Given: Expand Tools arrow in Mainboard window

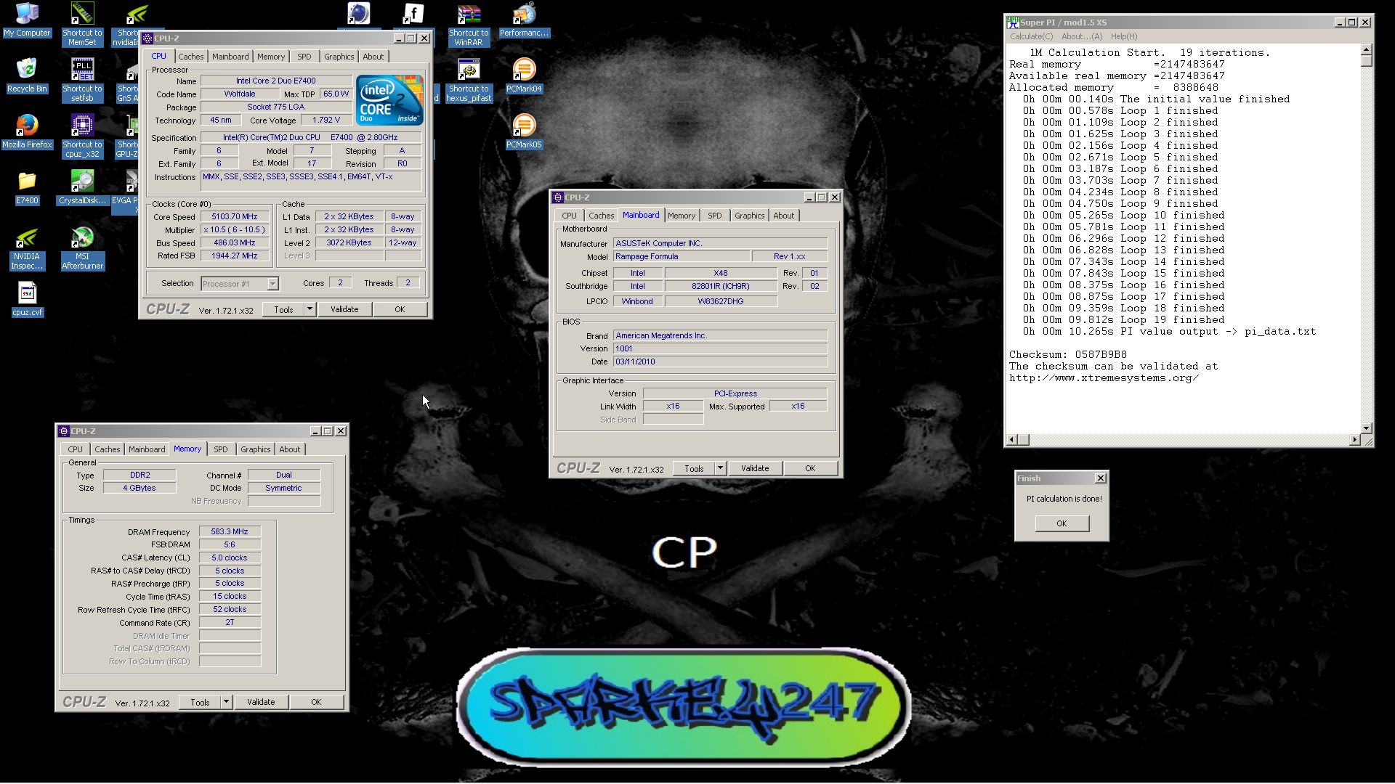Looking at the screenshot, I should [x=720, y=468].
